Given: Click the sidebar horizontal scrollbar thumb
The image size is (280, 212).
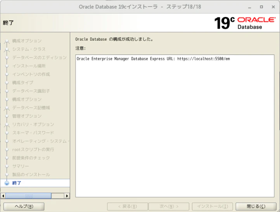Looking at the screenshot, I should (28, 196).
